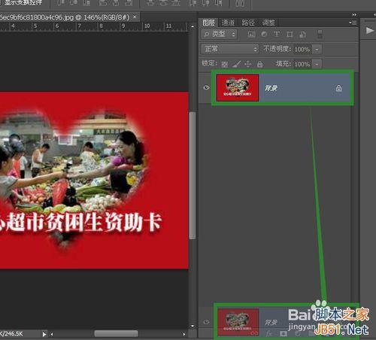Click the add layer mask icon
Image resolution: width=376 pixels, height=340 pixels.
tap(284, 334)
